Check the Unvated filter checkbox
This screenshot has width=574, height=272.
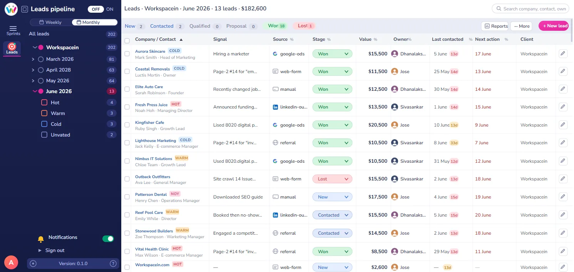click(x=44, y=135)
